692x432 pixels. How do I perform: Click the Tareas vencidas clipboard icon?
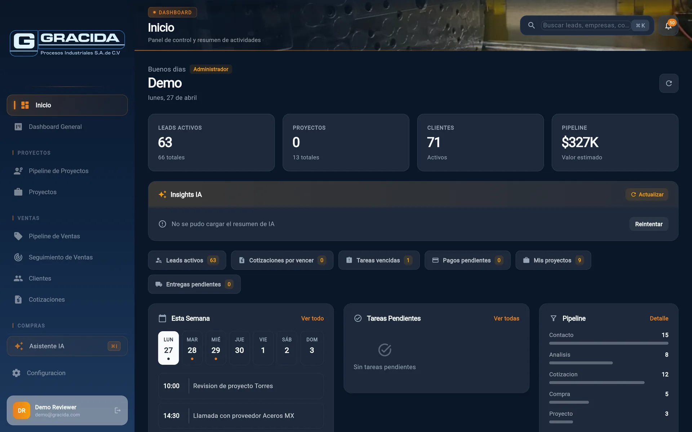coord(349,260)
